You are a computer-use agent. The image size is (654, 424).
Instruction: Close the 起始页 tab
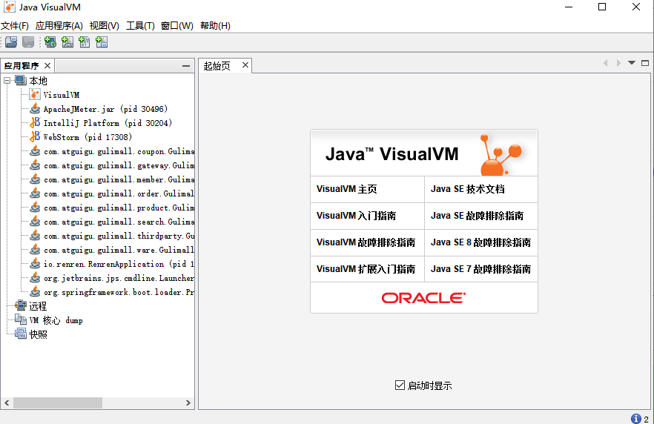(x=245, y=65)
